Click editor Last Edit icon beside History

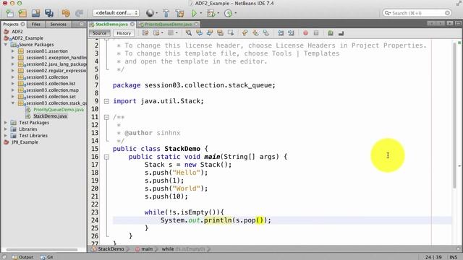(145, 33)
